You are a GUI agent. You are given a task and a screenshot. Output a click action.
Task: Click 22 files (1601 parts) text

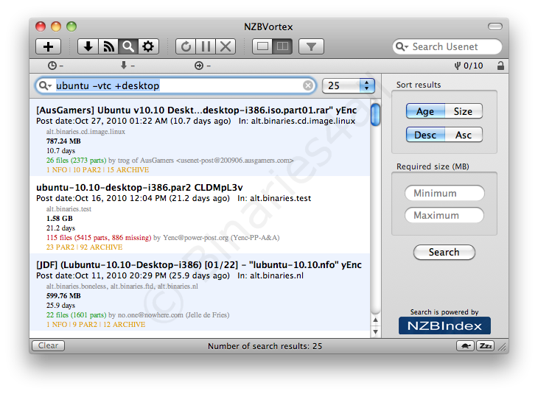tap(76, 314)
